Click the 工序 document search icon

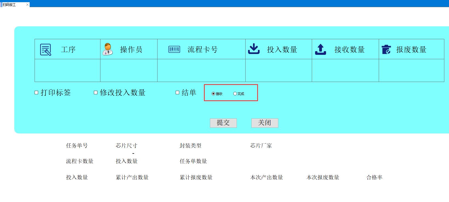46,50
